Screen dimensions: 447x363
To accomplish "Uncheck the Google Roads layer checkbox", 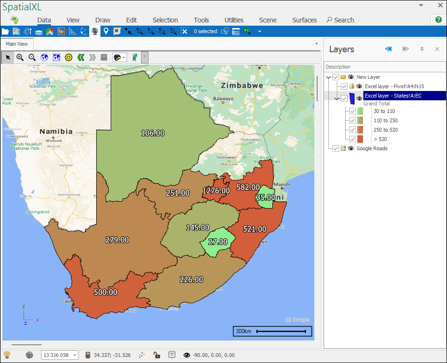I will pyautogui.click(x=336, y=148).
